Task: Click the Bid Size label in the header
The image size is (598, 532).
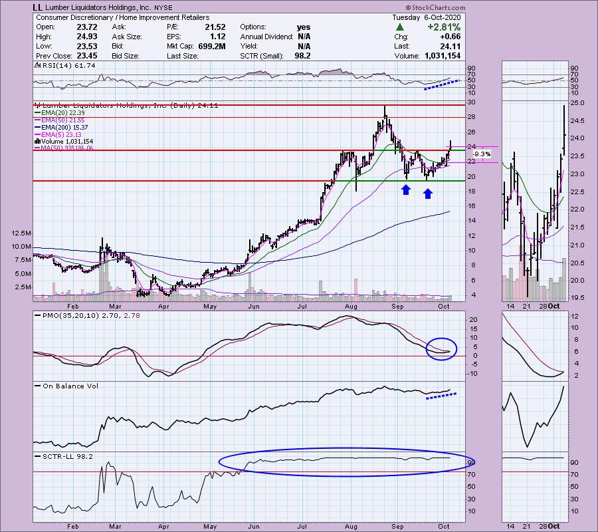Action: pos(126,56)
